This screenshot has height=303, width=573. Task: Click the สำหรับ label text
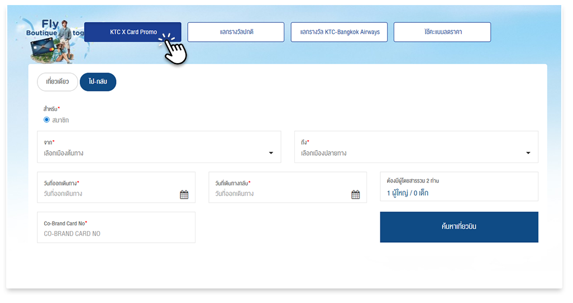50,109
